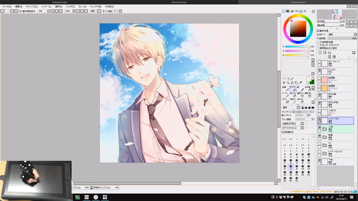The height and width of the screenshot is (201, 358).
Task: Select the 70 brush size preset
Action: [x=291, y=167]
